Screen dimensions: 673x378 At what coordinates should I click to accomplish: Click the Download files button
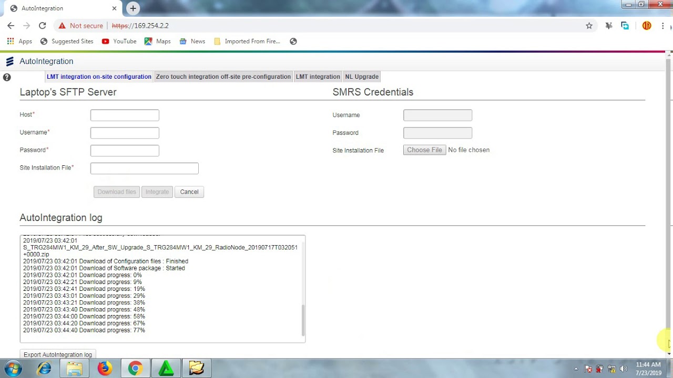pyautogui.click(x=117, y=192)
